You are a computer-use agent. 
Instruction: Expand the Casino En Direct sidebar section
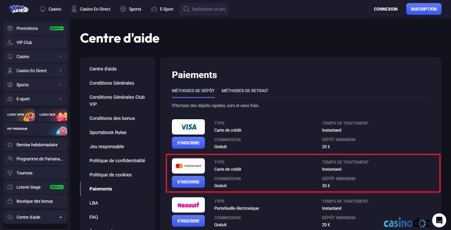[36, 70]
